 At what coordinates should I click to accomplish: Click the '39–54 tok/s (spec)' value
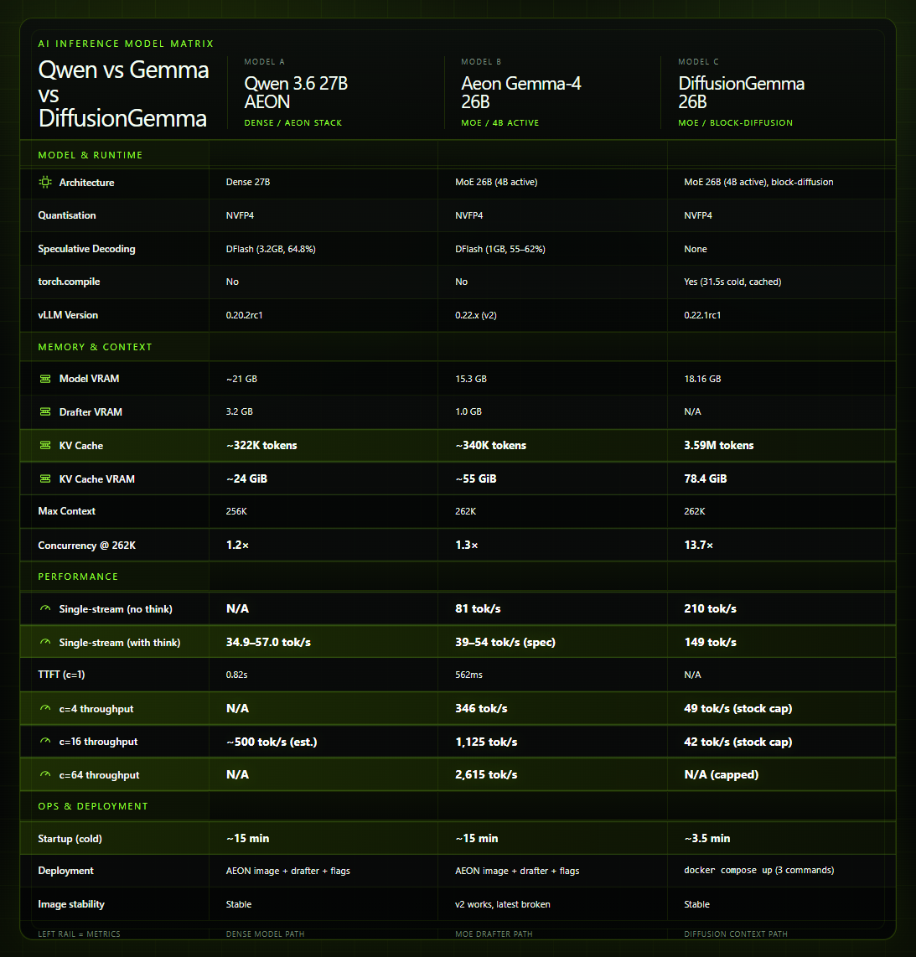pos(505,642)
